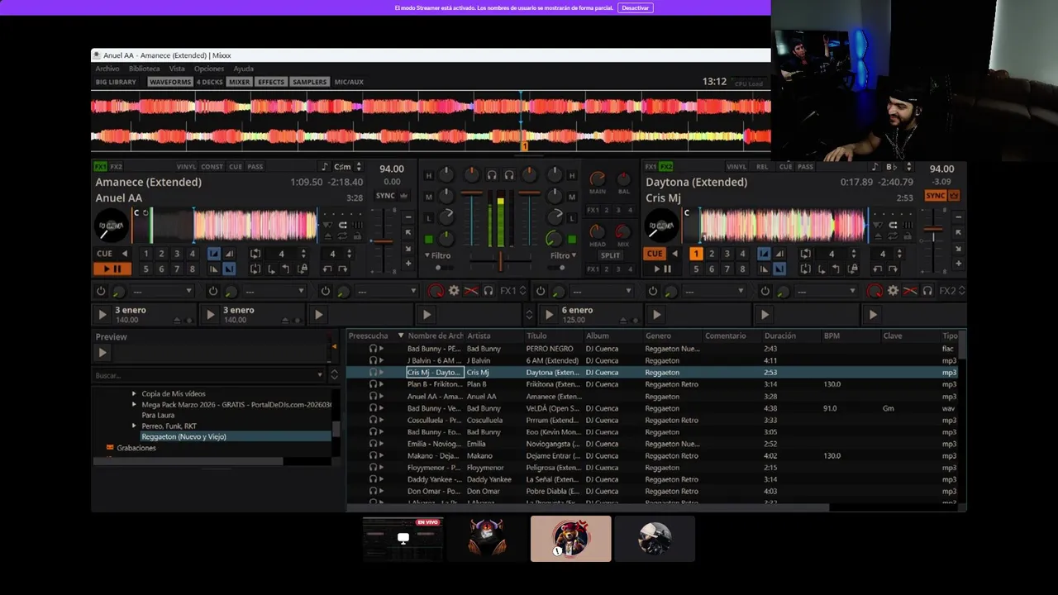This screenshot has width=1058, height=595.
Task: Open the Vista menu
Action: pyautogui.click(x=177, y=69)
